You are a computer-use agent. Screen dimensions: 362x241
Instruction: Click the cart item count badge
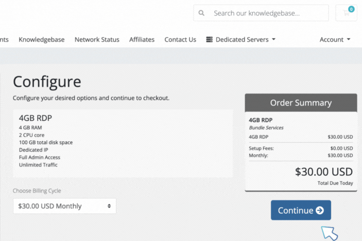(x=351, y=9)
